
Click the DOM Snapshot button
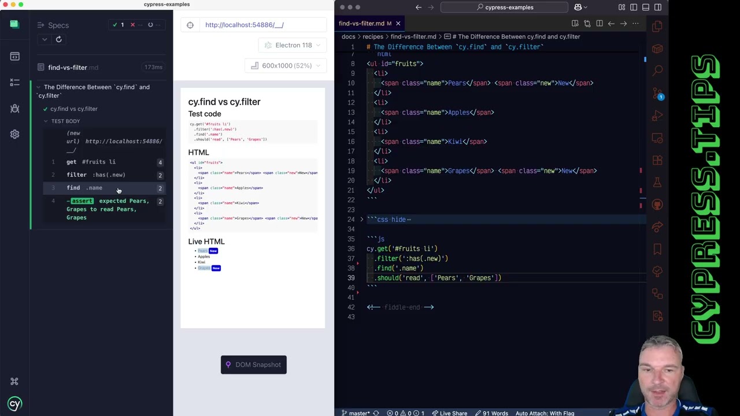click(253, 365)
